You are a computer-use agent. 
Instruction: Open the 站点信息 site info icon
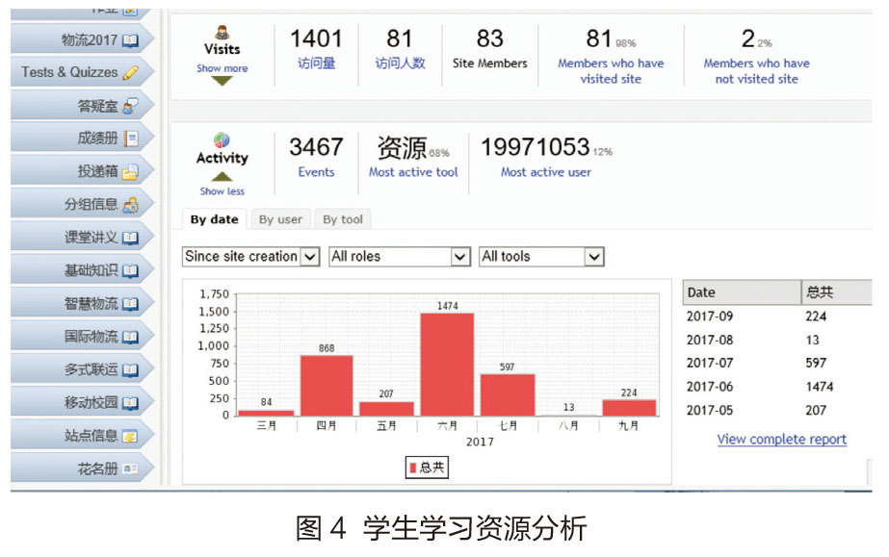tap(131, 437)
